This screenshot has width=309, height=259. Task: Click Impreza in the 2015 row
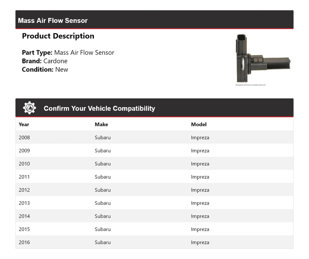(200, 229)
